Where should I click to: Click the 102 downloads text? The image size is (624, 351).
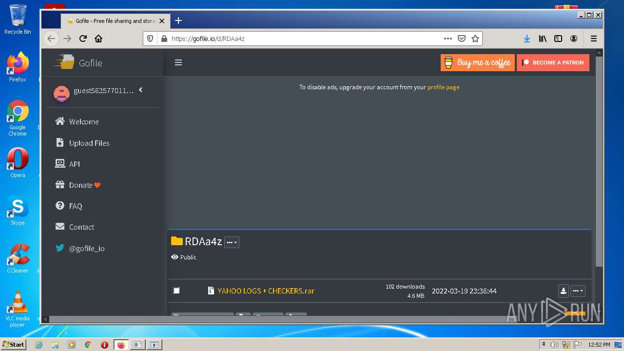pyautogui.click(x=405, y=287)
